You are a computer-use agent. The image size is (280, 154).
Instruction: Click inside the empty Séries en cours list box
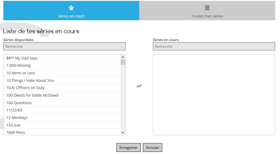click(x=214, y=95)
